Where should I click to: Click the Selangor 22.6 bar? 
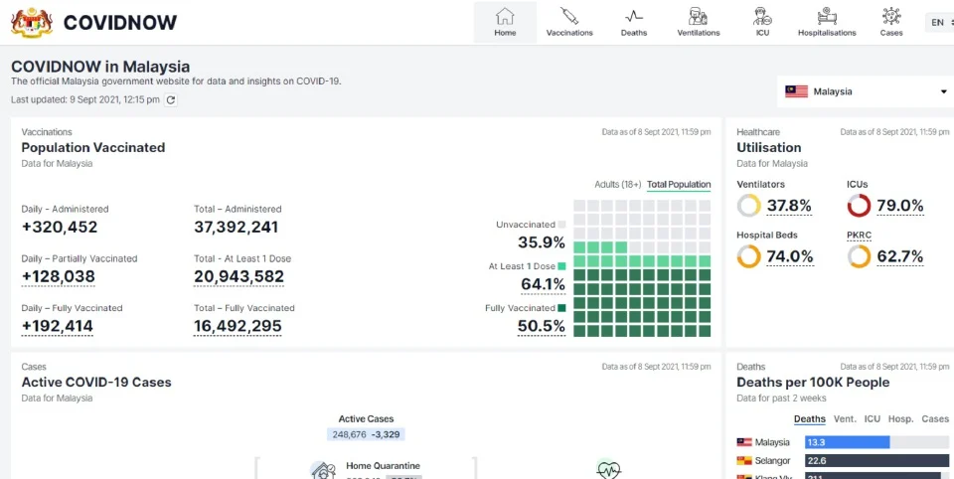tap(876, 460)
